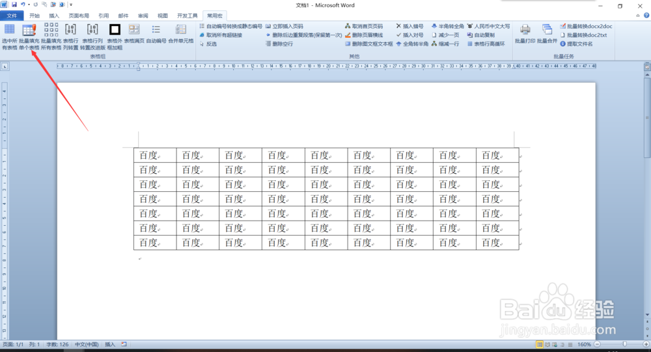Switch to the 视图 ribbon tab

163,16
